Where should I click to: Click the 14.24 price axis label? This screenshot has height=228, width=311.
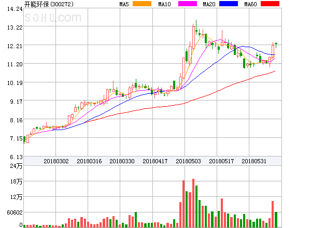(15, 9)
